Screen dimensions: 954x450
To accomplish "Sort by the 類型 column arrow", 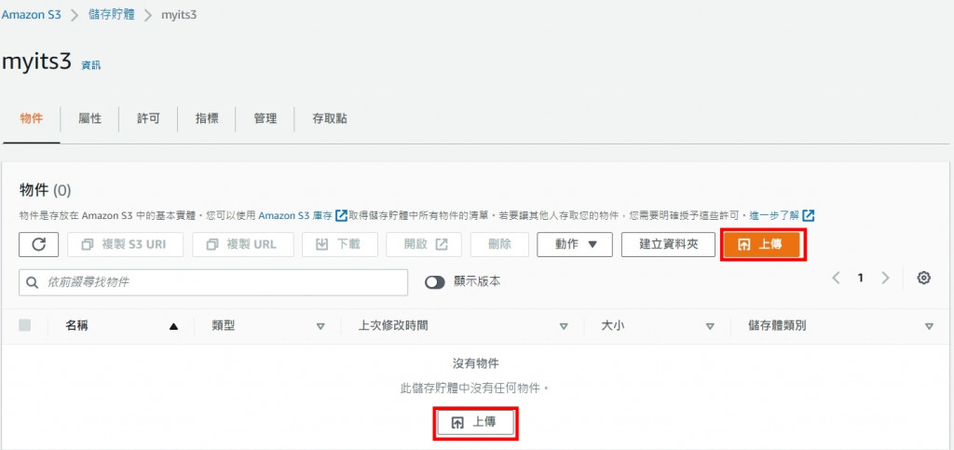I will (320, 327).
